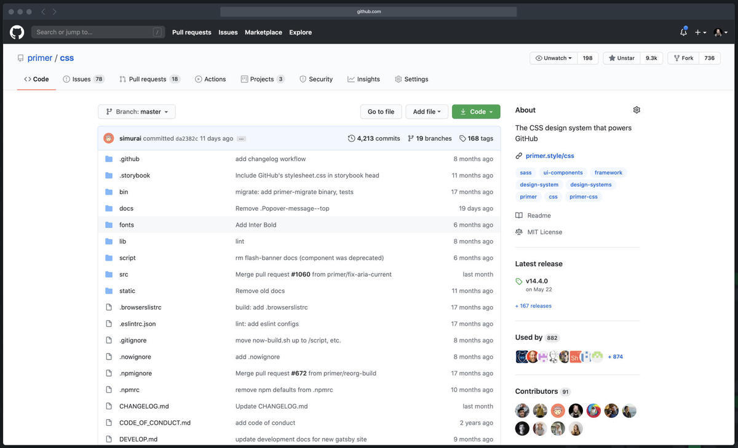Fork the repository
This screenshot has width=738, height=448.
[x=683, y=58]
